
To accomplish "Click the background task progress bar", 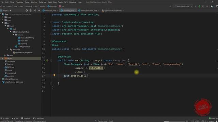I will pyautogui.click(x=174, y=121).
